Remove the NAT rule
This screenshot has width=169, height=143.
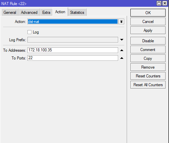148,67
